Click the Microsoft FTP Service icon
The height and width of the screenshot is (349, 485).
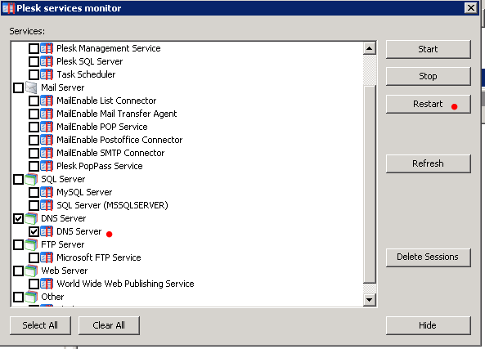pos(47,257)
